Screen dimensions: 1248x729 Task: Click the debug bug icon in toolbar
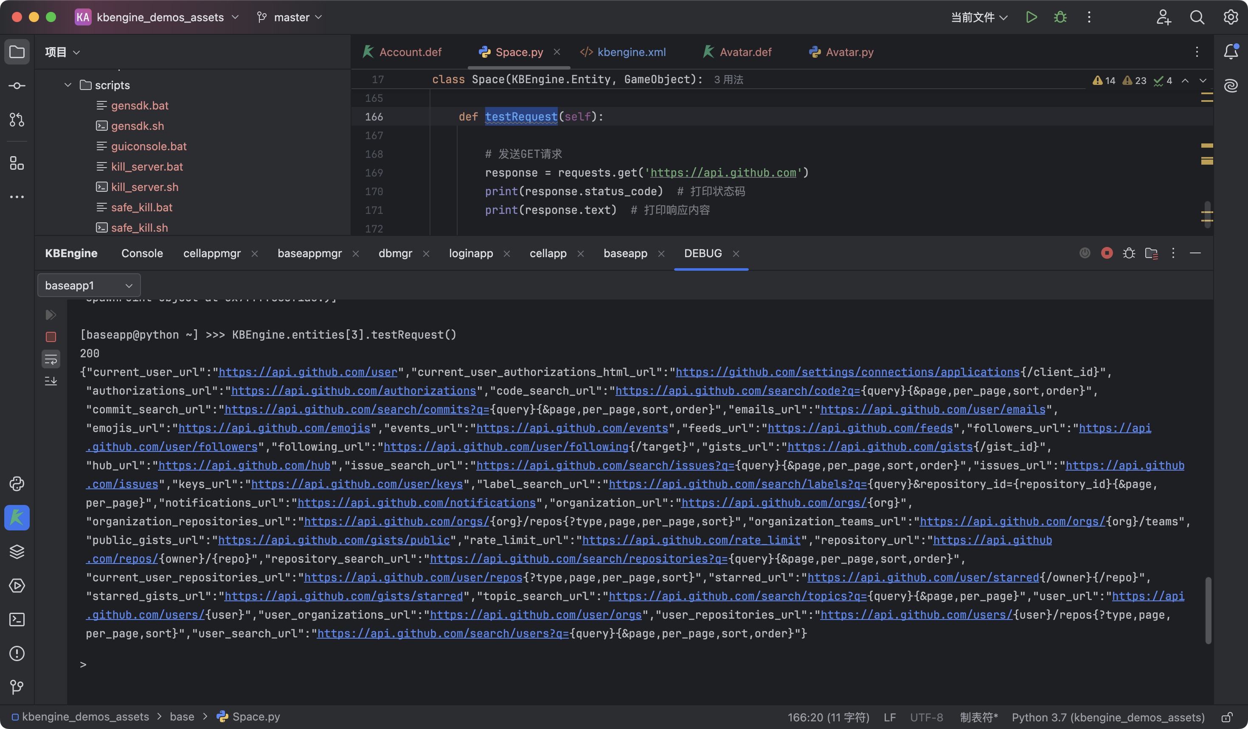point(1060,17)
